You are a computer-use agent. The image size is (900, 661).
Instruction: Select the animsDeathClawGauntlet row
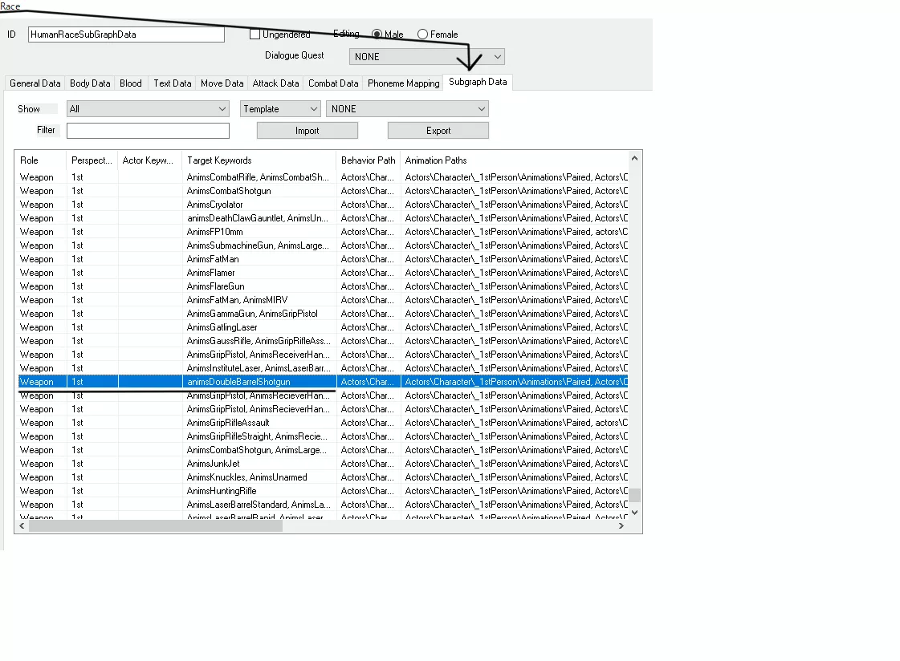324,218
